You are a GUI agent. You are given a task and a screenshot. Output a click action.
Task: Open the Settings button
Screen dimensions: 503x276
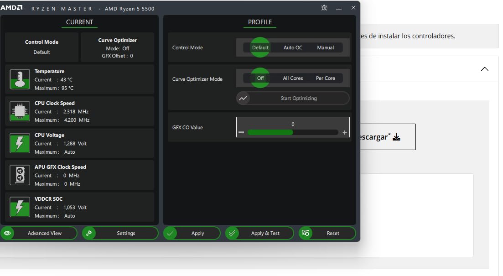click(x=120, y=233)
